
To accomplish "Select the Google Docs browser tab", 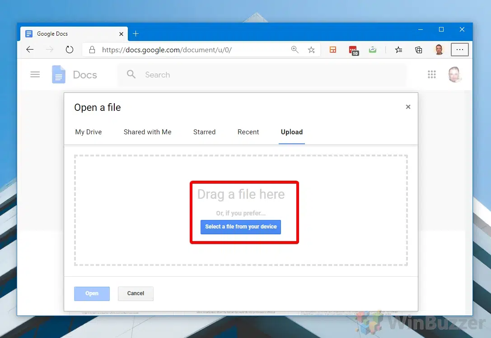I will coord(74,34).
